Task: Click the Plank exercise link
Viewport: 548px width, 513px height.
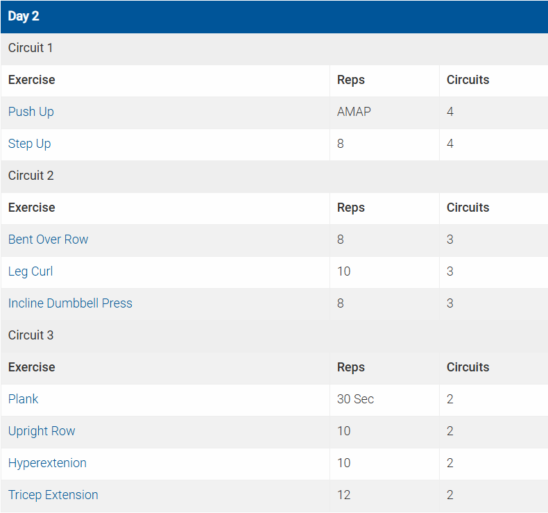Action: pos(24,399)
